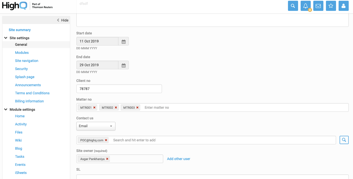
Task: Remove the MTR001 matter tag
Action: click(94, 107)
